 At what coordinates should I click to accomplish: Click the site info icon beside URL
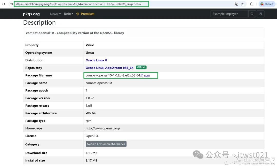pyautogui.click(x=12, y=4)
